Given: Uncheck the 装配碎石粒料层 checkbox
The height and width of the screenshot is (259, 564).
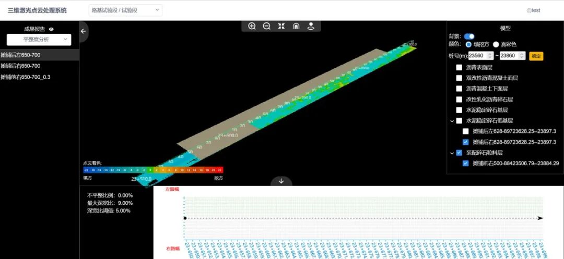Looking at the screenshot, I should click(x=459, y=153).
